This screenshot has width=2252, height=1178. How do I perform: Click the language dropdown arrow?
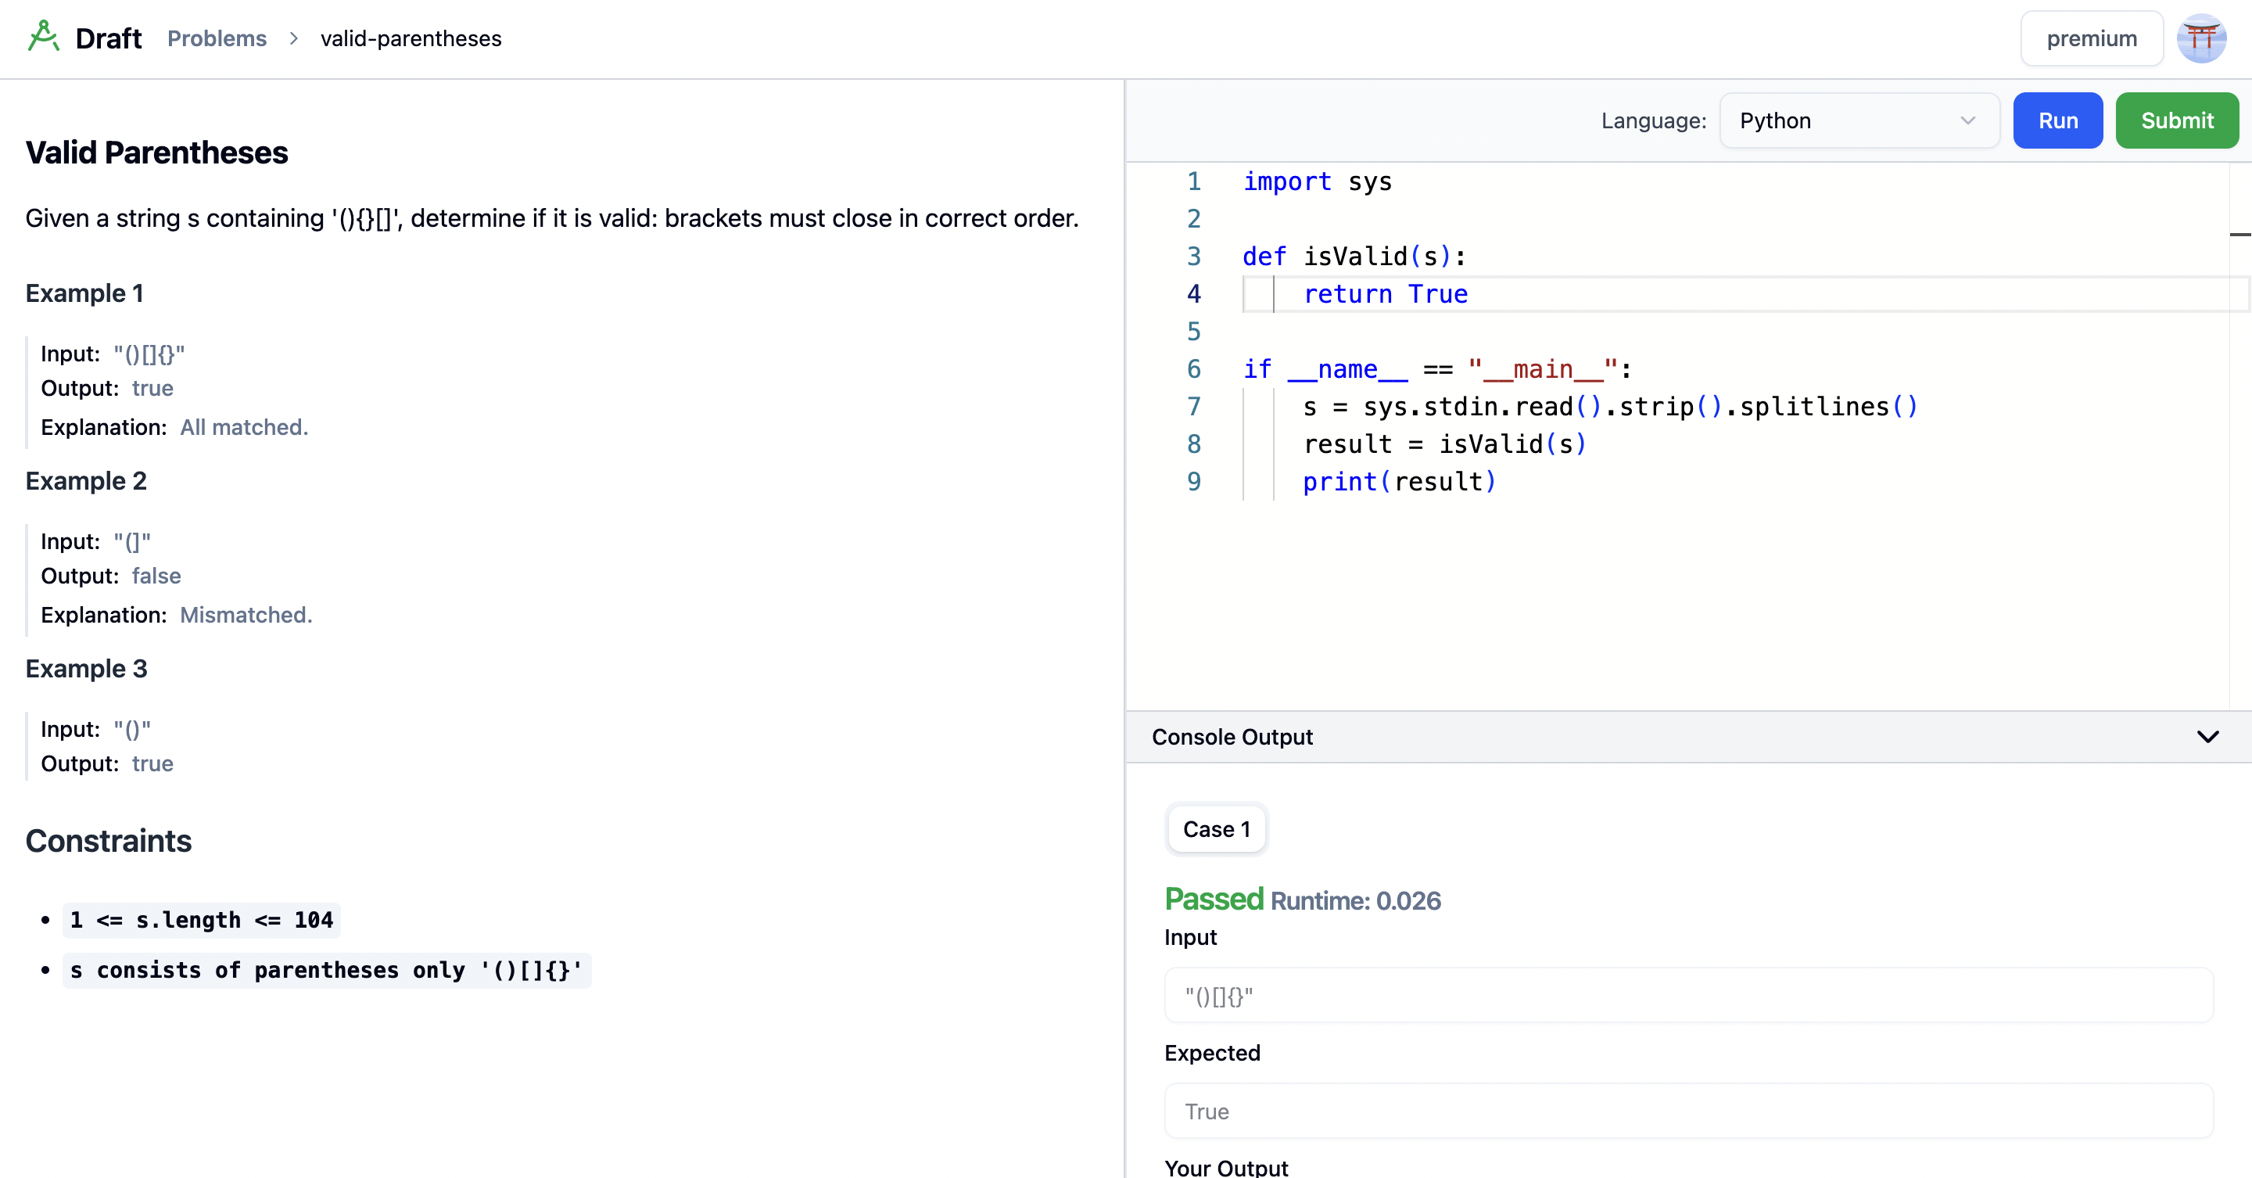click(x=1967, y=120)
